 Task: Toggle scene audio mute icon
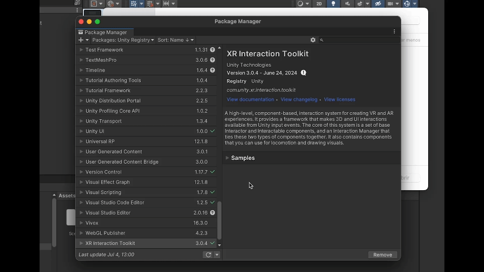point(347,4)
